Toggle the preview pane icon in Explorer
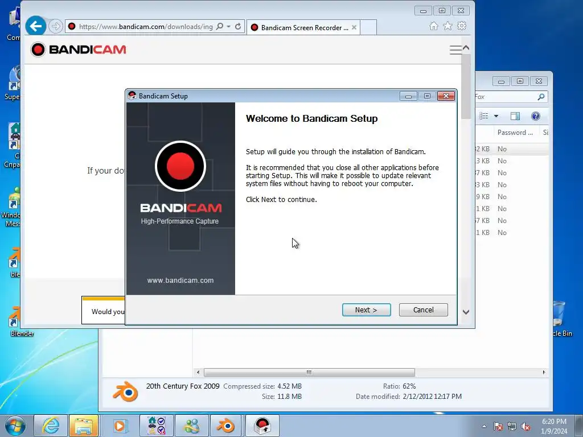The image size is (583, 437). 515,116
